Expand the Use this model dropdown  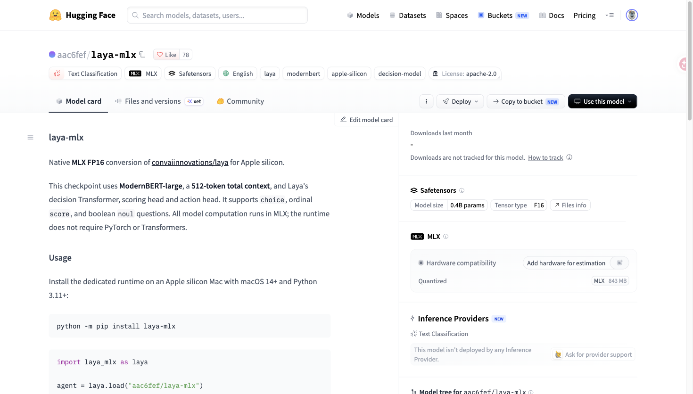click(602, 101)
